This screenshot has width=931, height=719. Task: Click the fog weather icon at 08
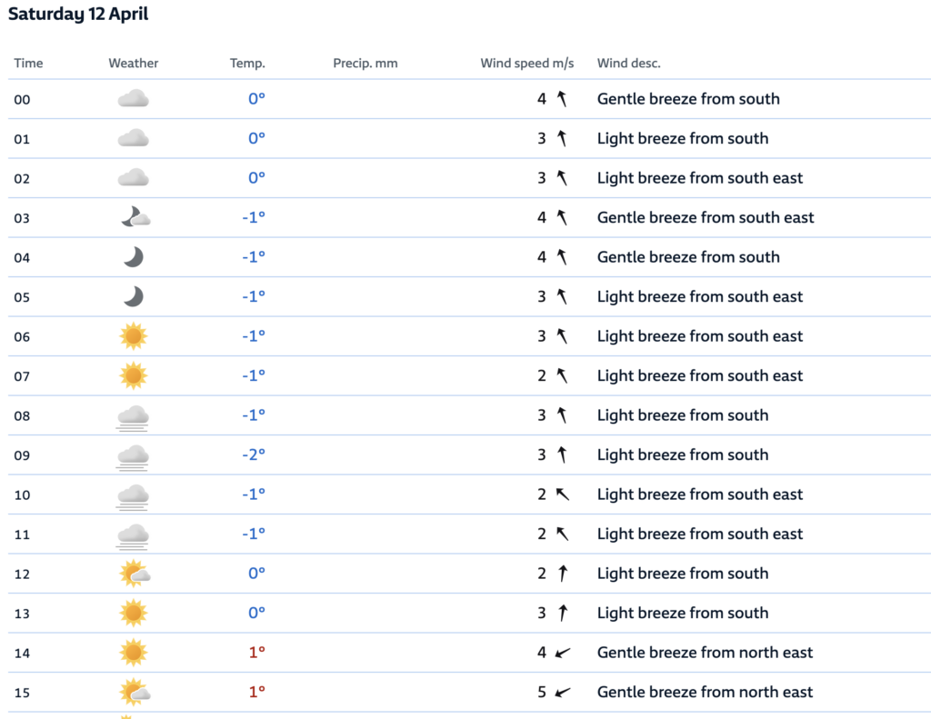[x=134, y=416]
